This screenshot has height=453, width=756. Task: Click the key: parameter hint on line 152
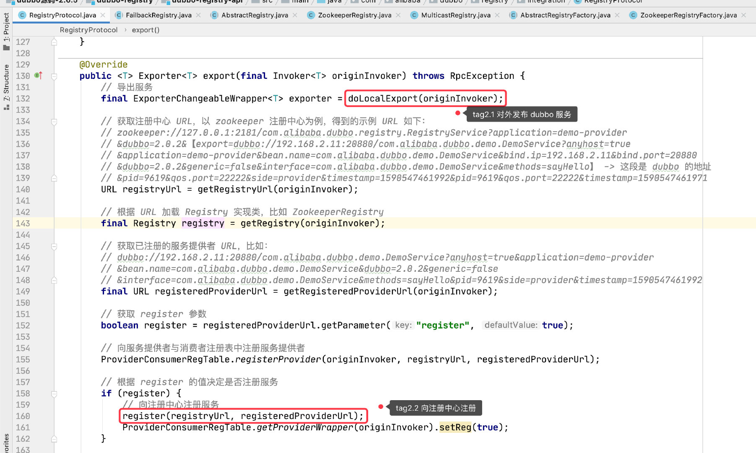(403, 325)
